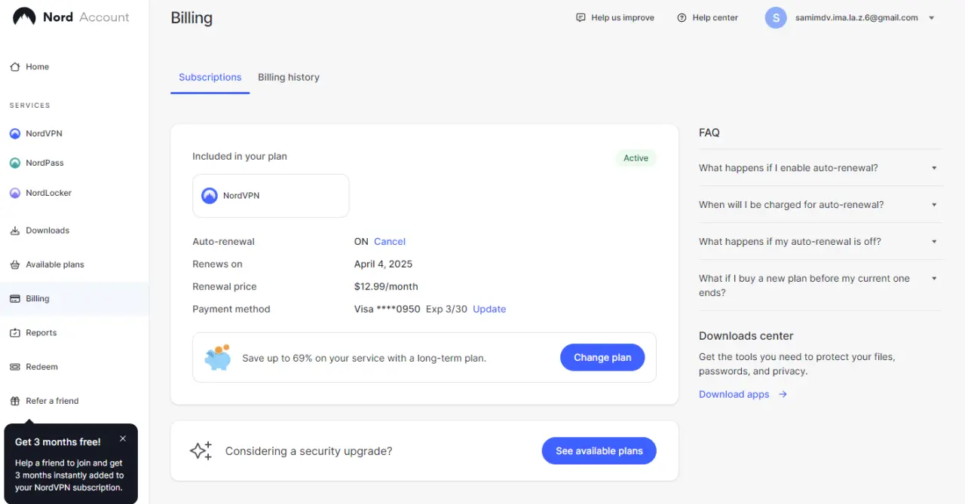Click the 'Considering a security upgrade?' text
Image resolution: width=965 pixels, height=504 pixels.
(x=308, y=451)
